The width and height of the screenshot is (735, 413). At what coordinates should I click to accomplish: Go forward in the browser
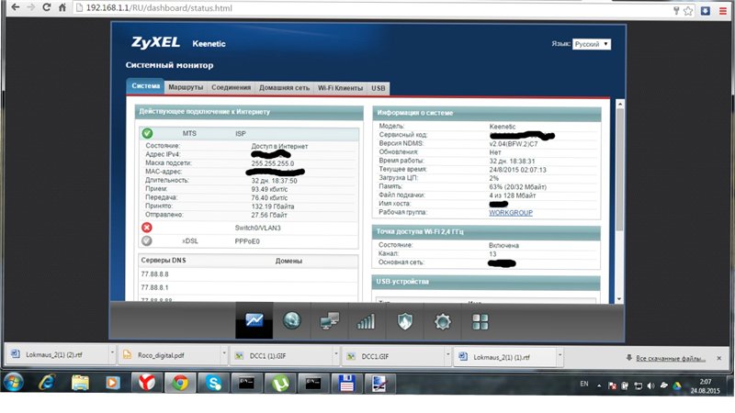pos(31,7)
